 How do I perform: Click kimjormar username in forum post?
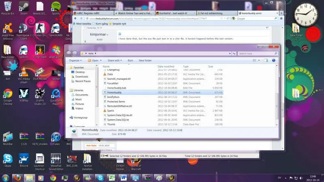click(x=98, y=34)
